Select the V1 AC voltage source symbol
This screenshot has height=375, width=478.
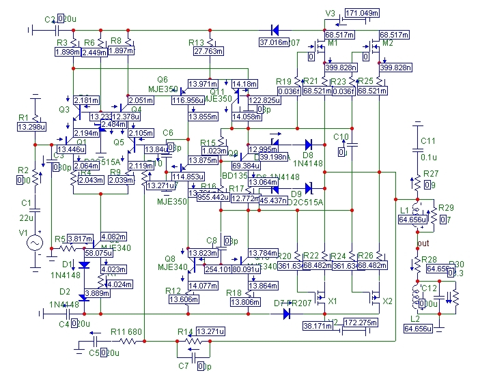34,243
